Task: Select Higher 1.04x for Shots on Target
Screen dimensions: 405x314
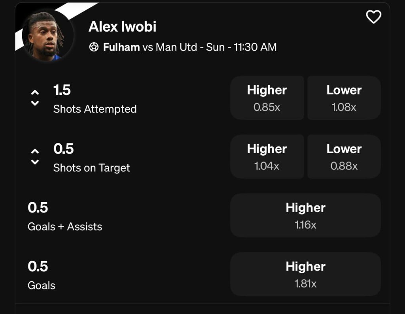Action: (267, 157)
